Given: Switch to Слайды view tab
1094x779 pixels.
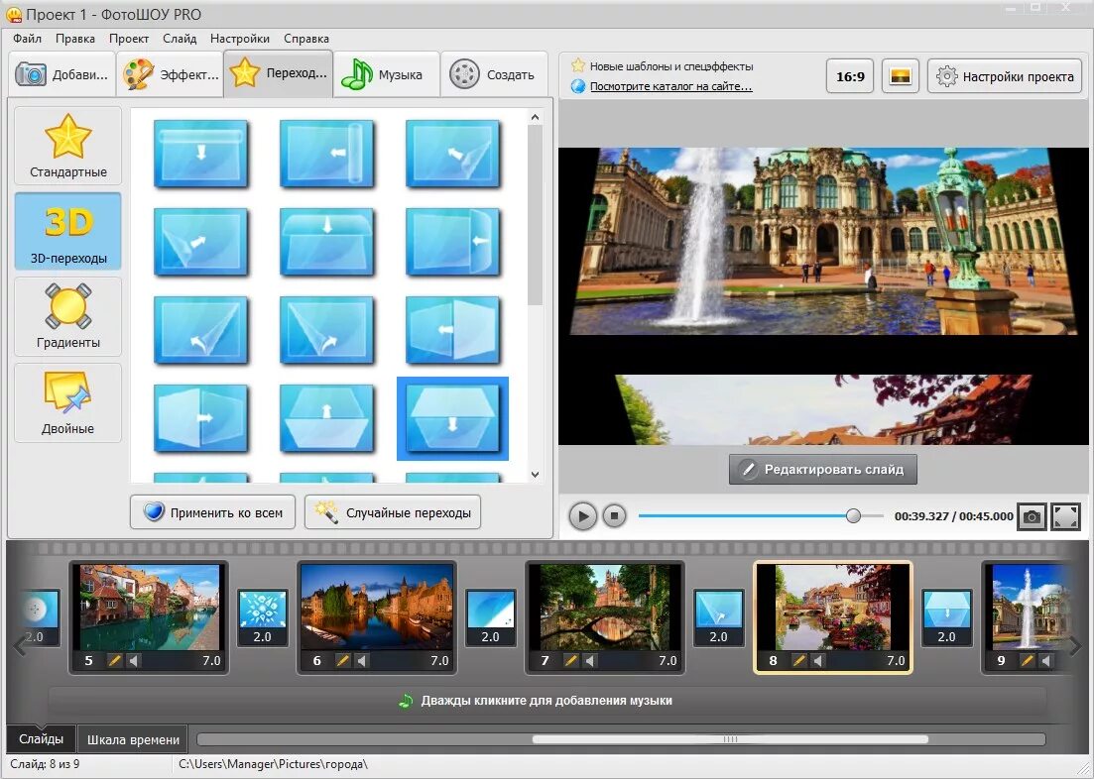Looking at the screenshot, I should click(42, 738).
